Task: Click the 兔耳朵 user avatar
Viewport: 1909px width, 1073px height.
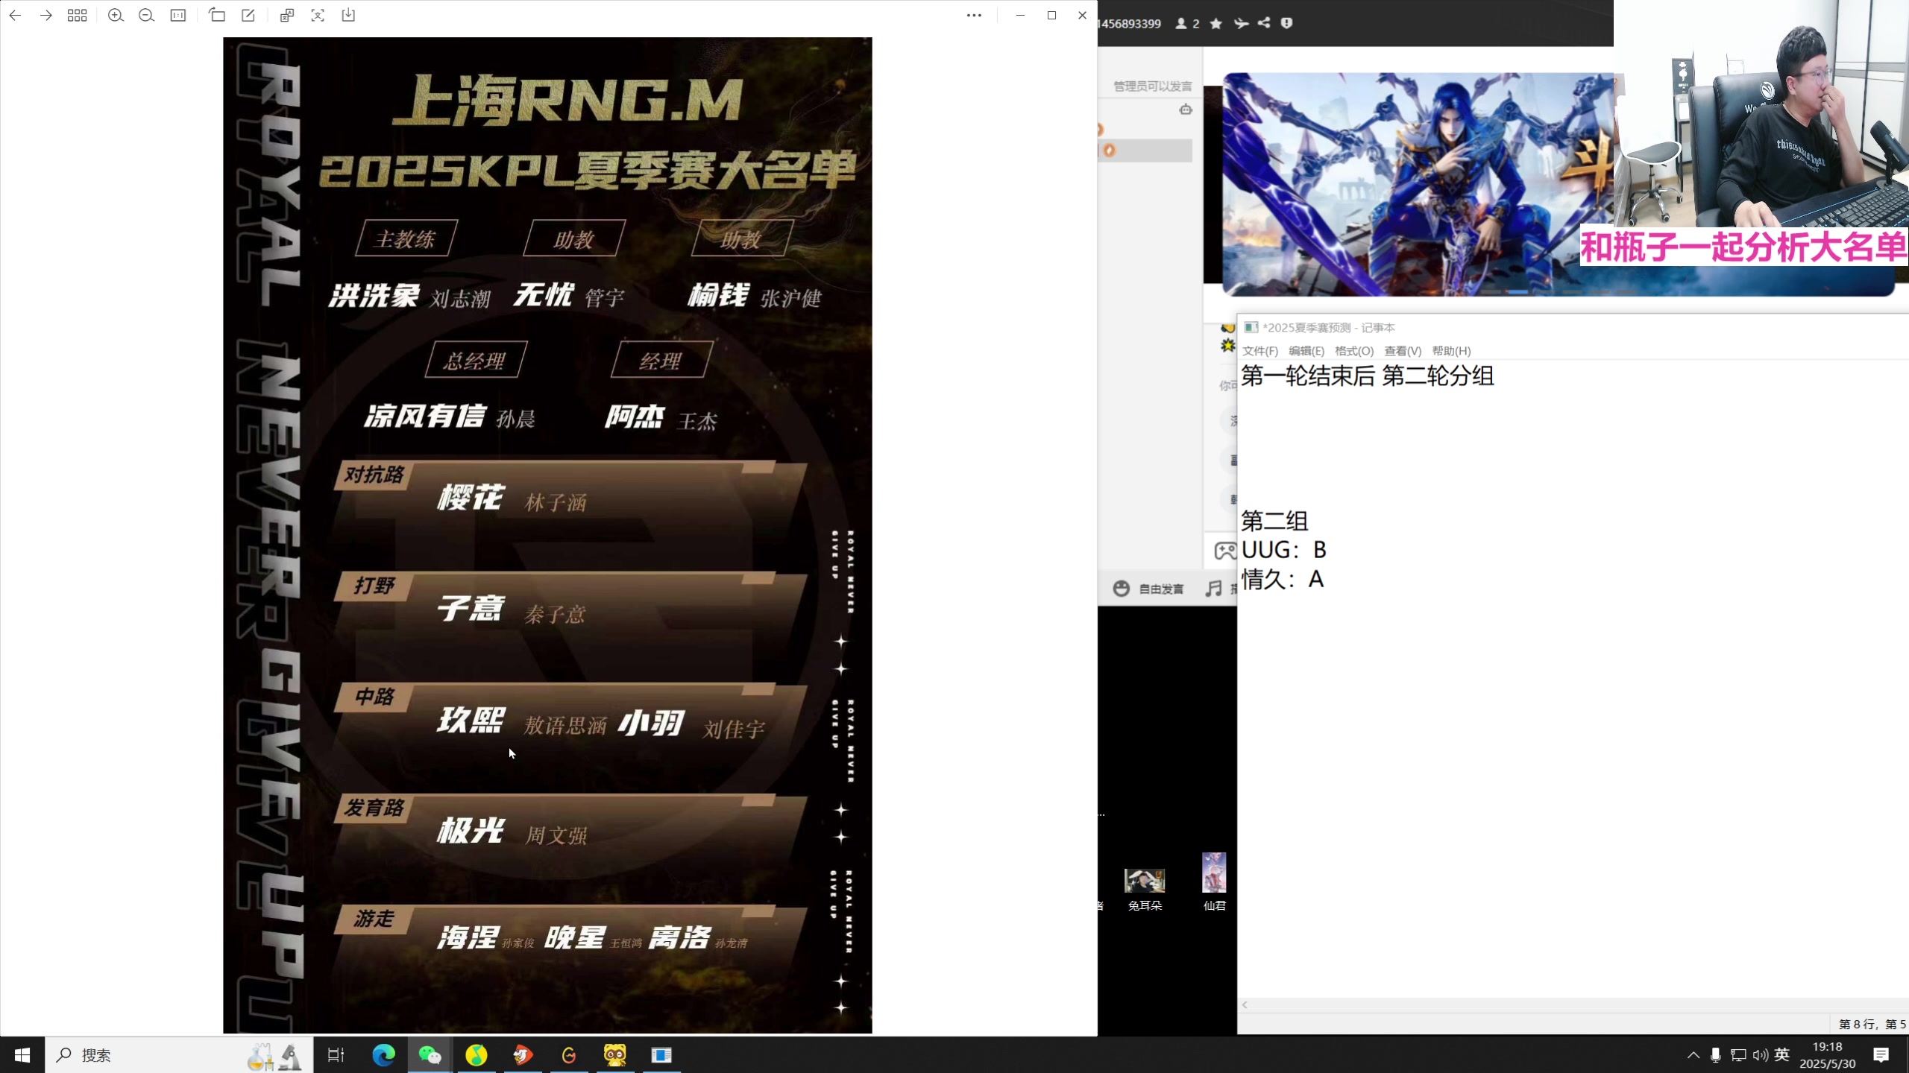Action: tap(1145, 881)
